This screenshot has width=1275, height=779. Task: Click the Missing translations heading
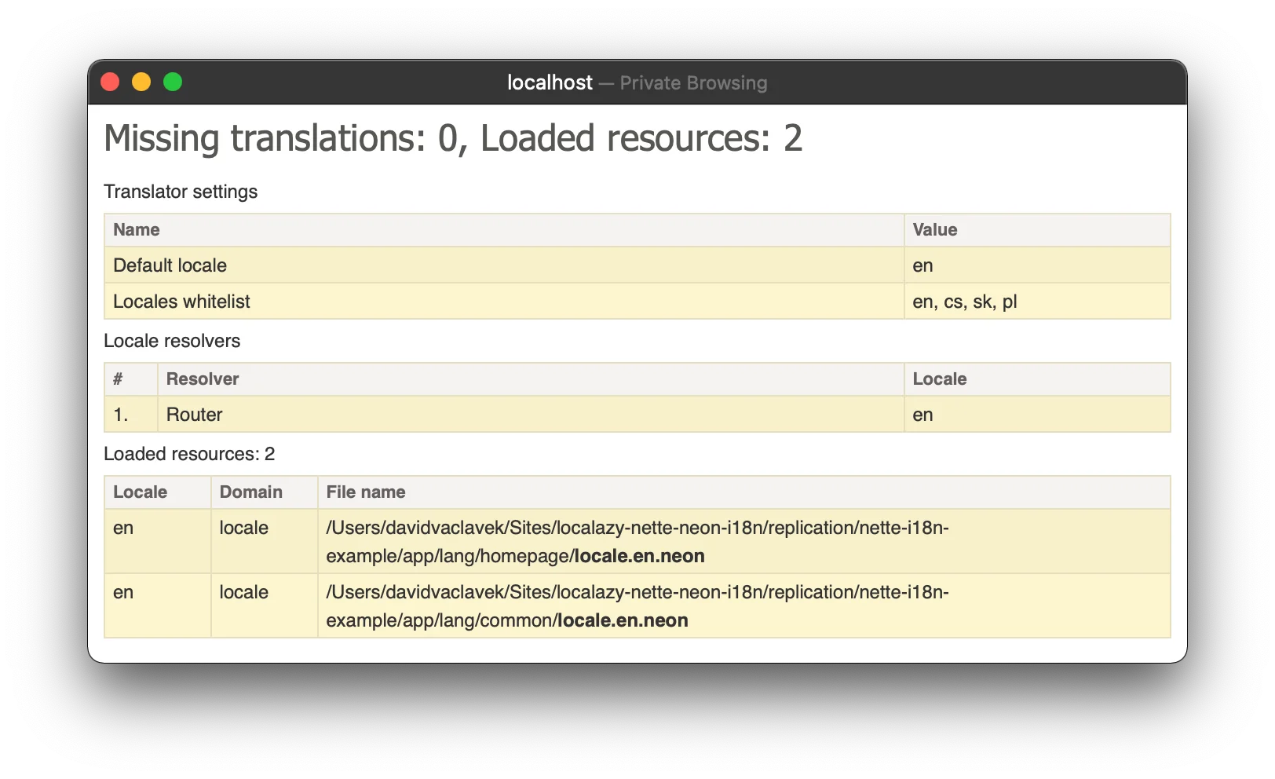coord(452,139)
